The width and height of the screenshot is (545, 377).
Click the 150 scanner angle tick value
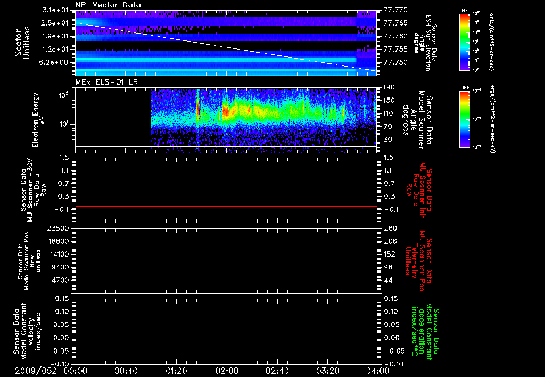click(389, 101)
